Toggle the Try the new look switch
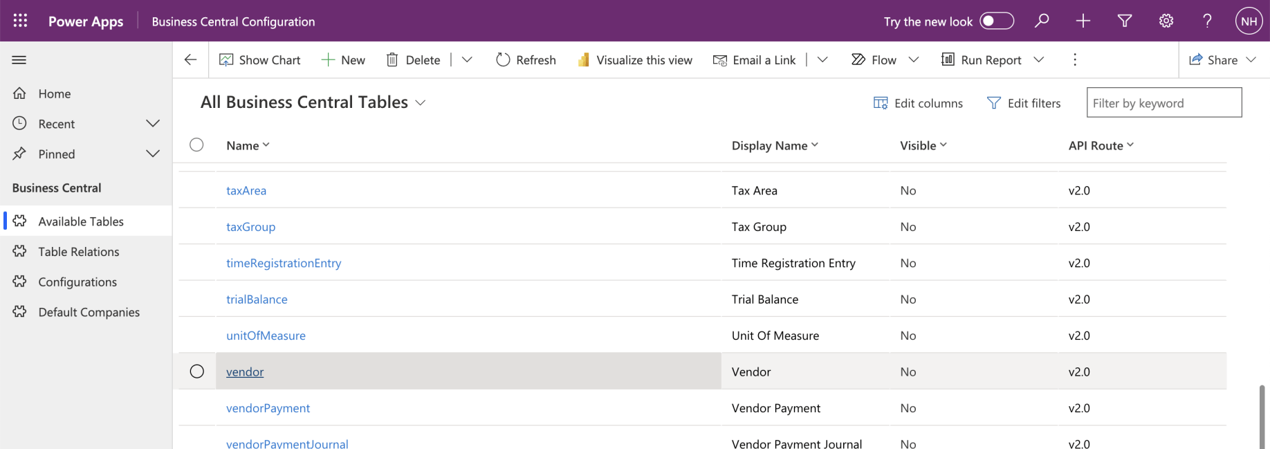 coord(997,21)
